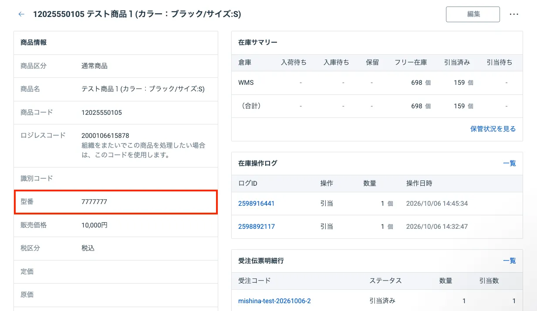The height and width of the screenshot is (311, 537).
Task: Select 159 allocated in 合計 row
Action: point(459,106)
